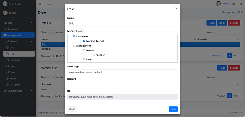Expand the Master submenu chevron
The image size is (245, 117).
pos(32,41)
